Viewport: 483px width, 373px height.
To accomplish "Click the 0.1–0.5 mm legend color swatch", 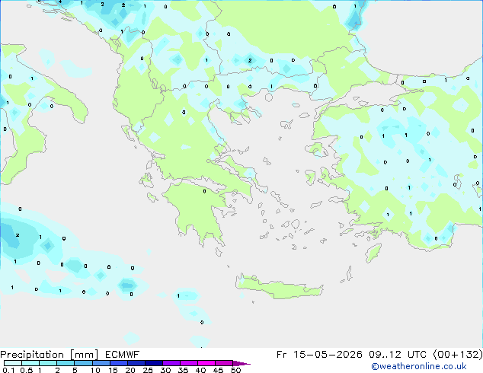I will (13, 363).
